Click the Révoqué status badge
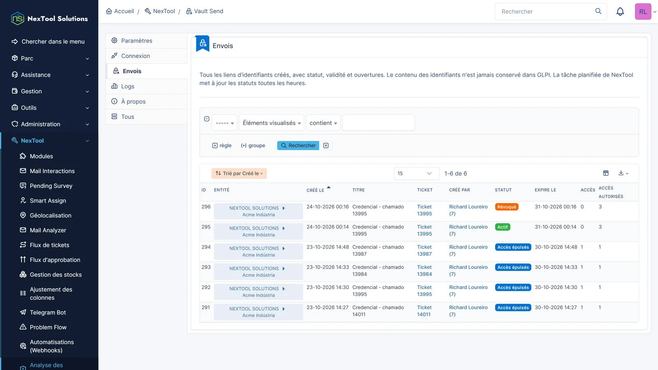This screenshot has height=370, width=658. click(507, 207)
